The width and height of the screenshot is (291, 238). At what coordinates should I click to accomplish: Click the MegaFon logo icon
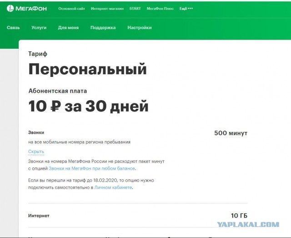tap(10, 8)
